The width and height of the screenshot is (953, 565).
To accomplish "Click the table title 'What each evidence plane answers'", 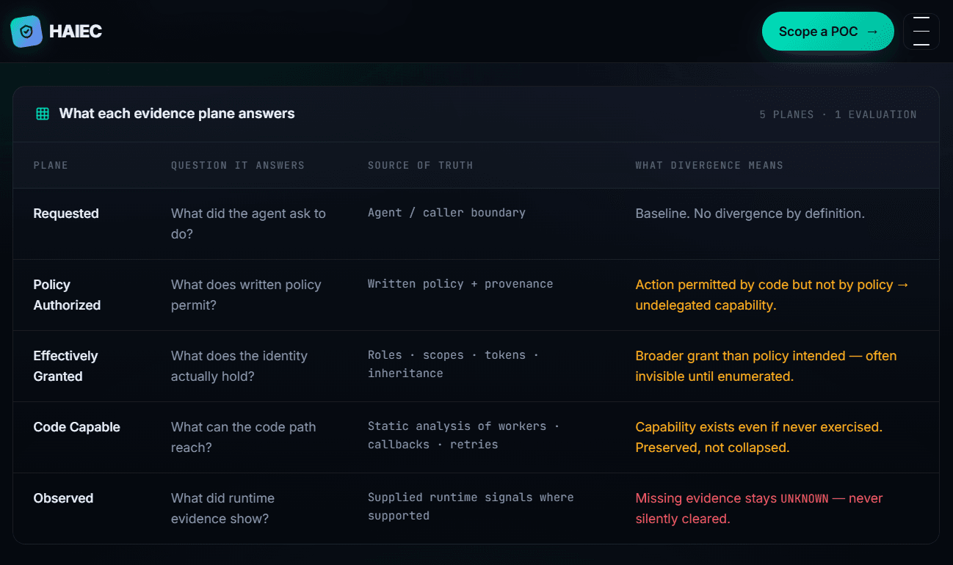I will (177, 114).
